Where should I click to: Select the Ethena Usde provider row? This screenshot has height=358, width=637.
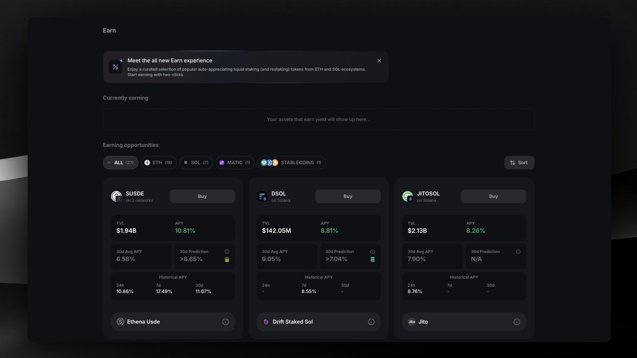point(173,322)
